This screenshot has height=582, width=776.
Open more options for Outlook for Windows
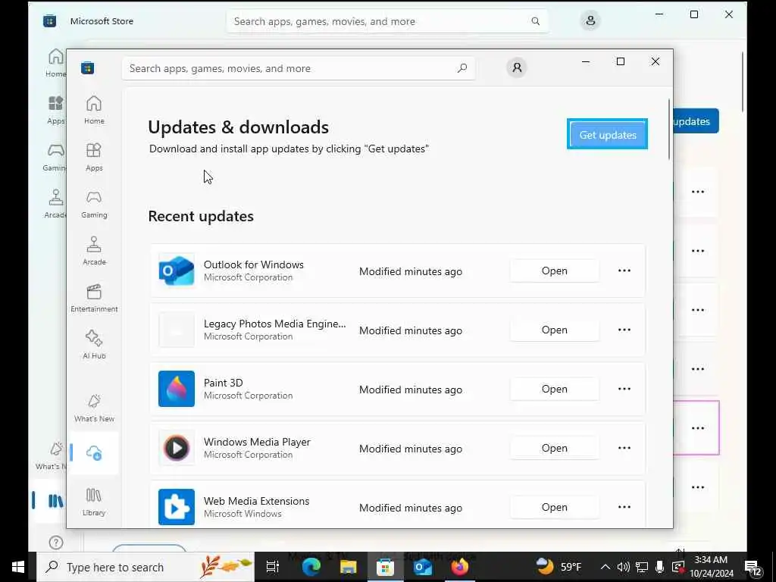pos(624,271)
